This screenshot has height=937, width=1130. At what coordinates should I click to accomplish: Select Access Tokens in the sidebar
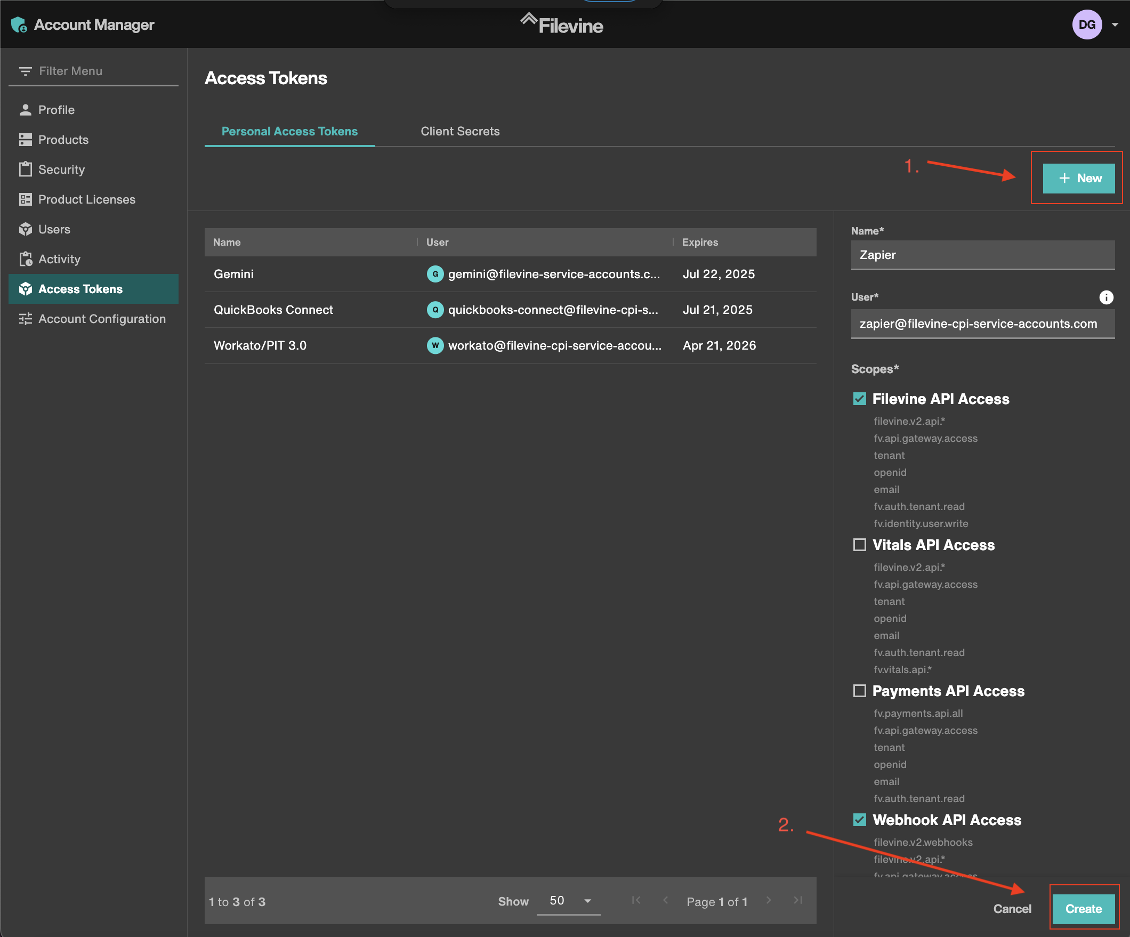click(x=94, y=289)
